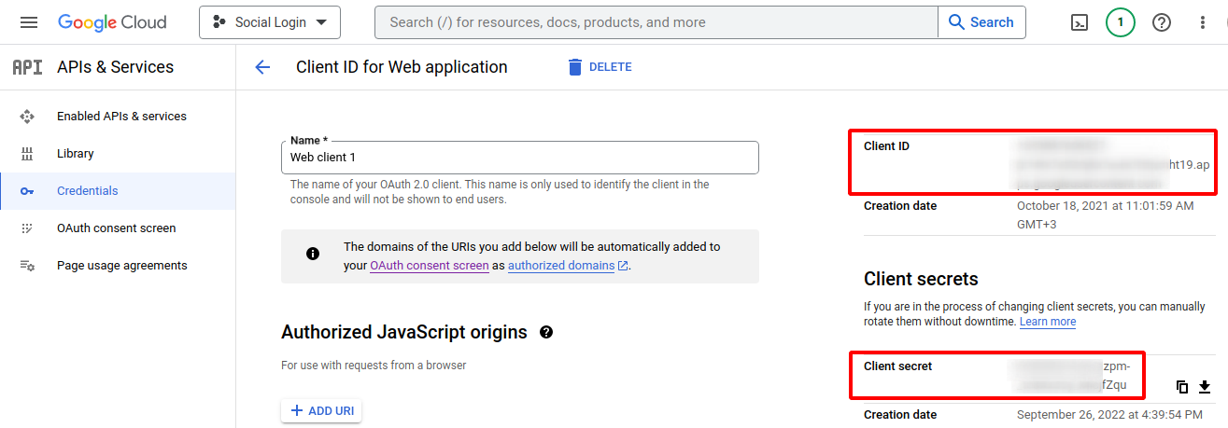Screen dimensions: 1228x428
Task: Click the Library sidebar icon
Action: (27, 154)
